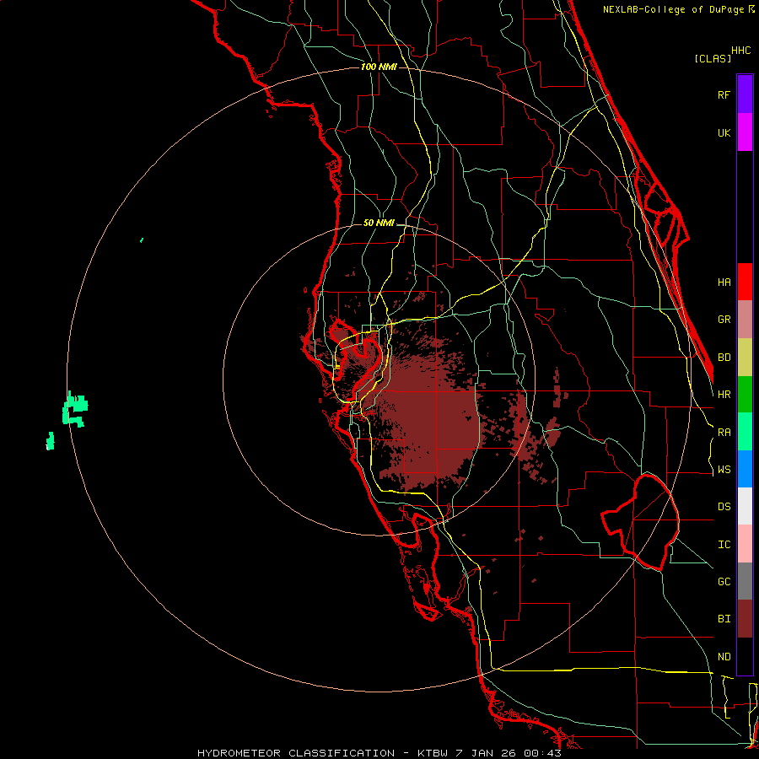Image resolution: width=759 pixels, height=759 pixels.
Task: Click the RF purple legend swatch
Action: 745,94
